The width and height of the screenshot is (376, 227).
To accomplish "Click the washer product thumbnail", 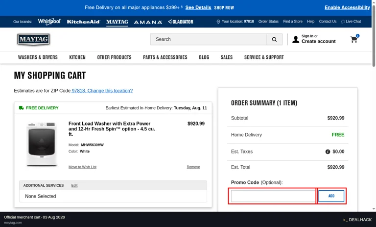I will [x=42, y=144].
